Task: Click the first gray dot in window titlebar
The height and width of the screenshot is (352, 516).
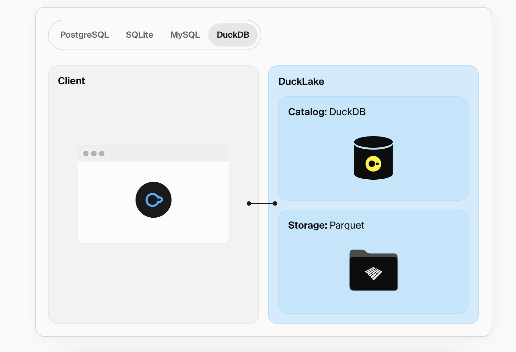Action: 86,154
